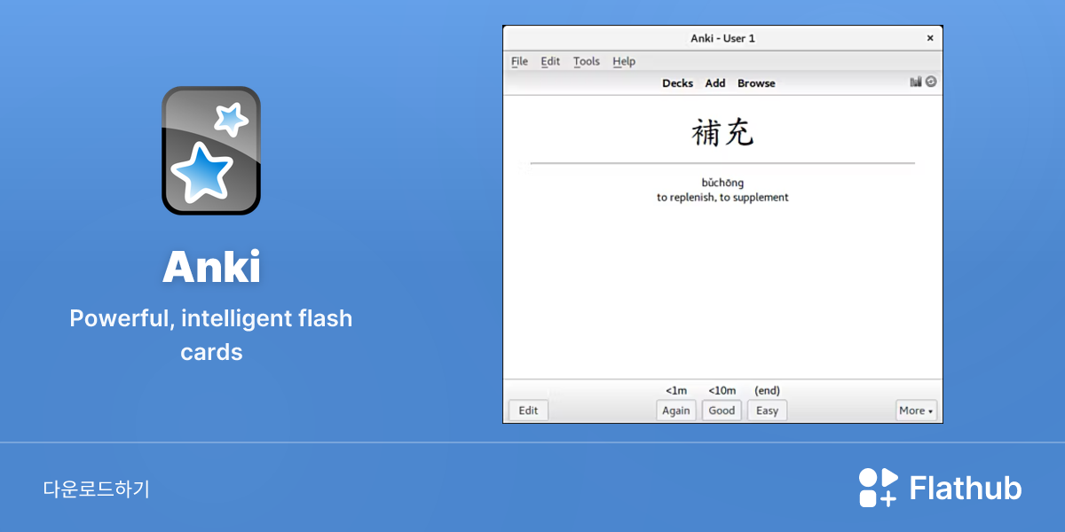Image resolution: width=1065 pixels, height=532 pixels.
Task: Click the Flathub logo icon
Action: click(x=879, y=488)
